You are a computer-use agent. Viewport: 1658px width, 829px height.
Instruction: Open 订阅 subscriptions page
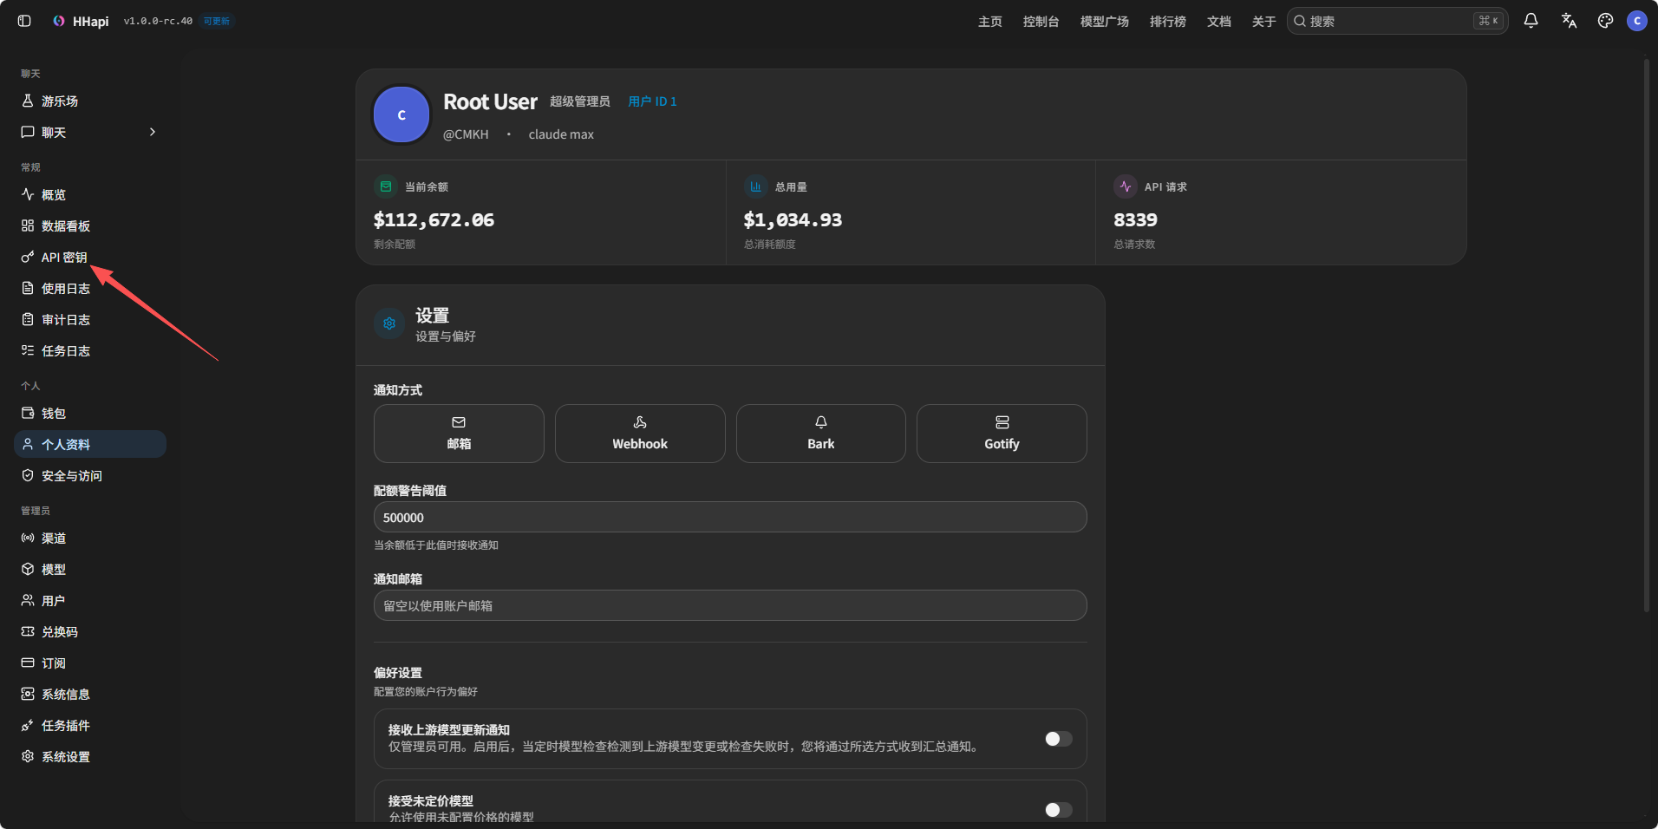pyautogui.click(x=90, y=663)
